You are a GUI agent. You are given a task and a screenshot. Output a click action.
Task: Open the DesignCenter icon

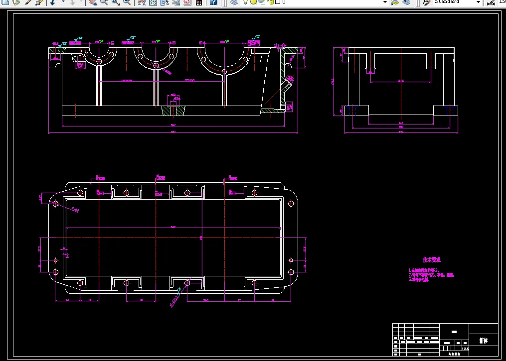click(x=153, y=2)
